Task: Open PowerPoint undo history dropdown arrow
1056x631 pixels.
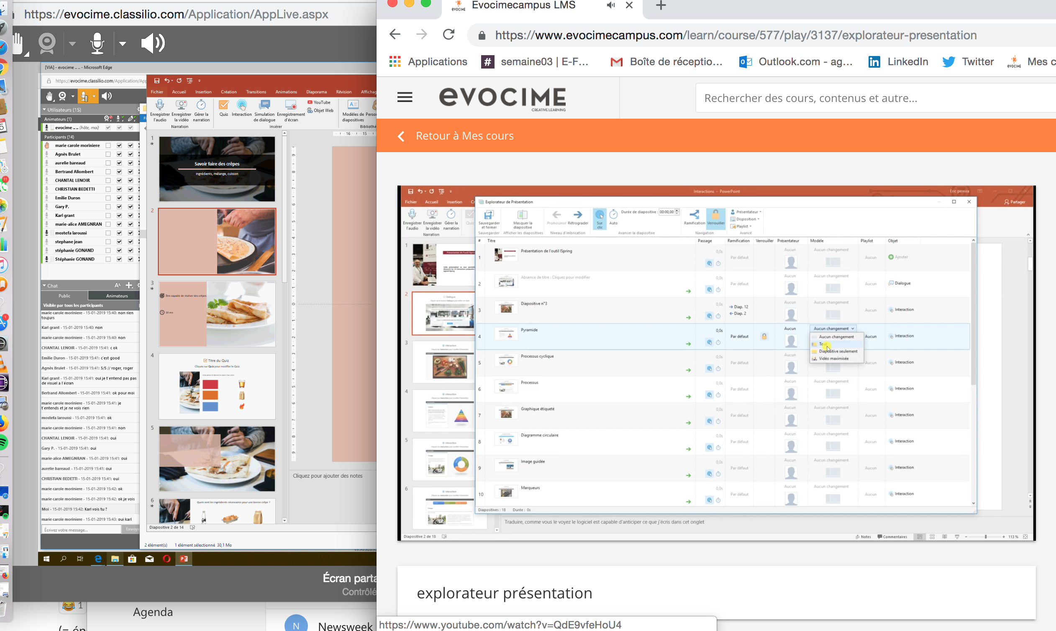Action: coord(172,80)
